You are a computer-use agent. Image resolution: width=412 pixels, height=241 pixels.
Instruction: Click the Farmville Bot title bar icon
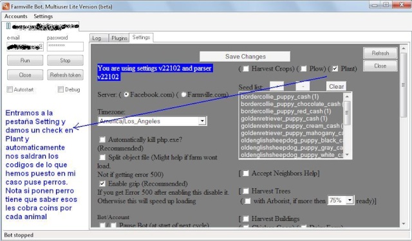[6, 6]
